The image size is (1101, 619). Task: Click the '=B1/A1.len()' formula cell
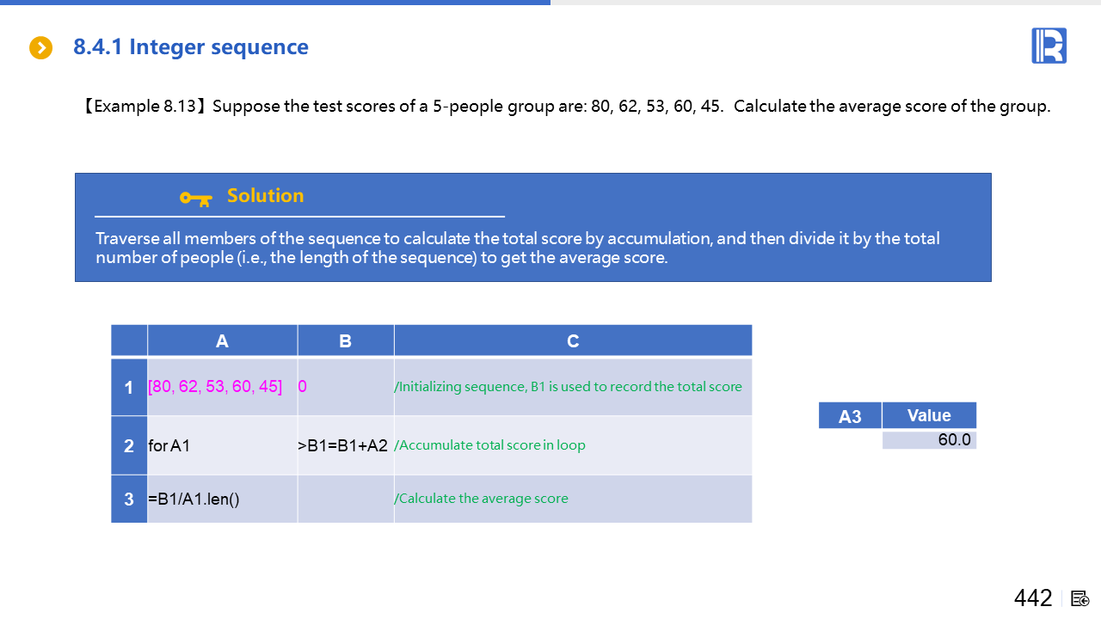tap(194, 499)
